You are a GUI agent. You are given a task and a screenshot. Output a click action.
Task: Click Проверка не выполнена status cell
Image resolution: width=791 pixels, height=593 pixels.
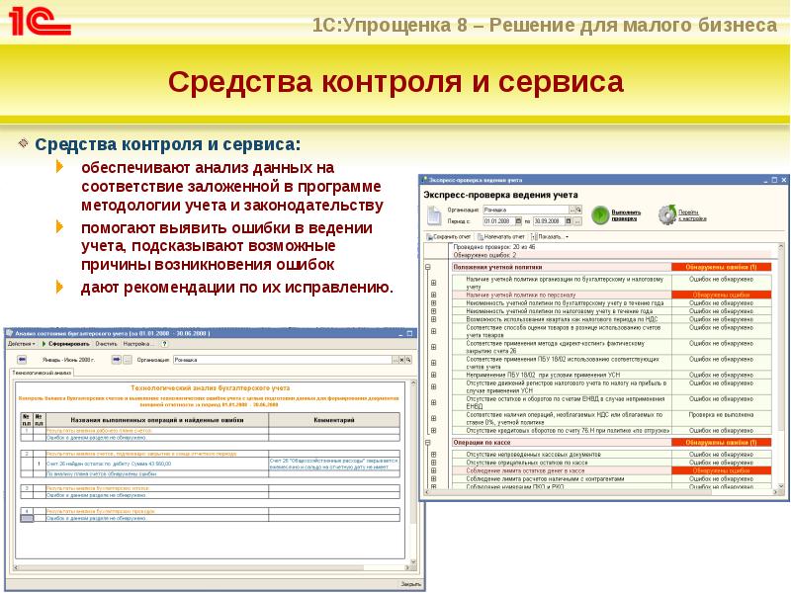tap(721, 415)
